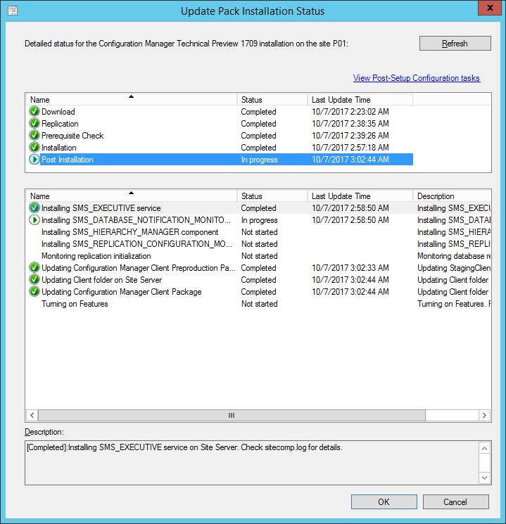Viewport: 506px width, 524px height.
Task: Sort lower list by Description column header
Action: (x=452, y=196)
